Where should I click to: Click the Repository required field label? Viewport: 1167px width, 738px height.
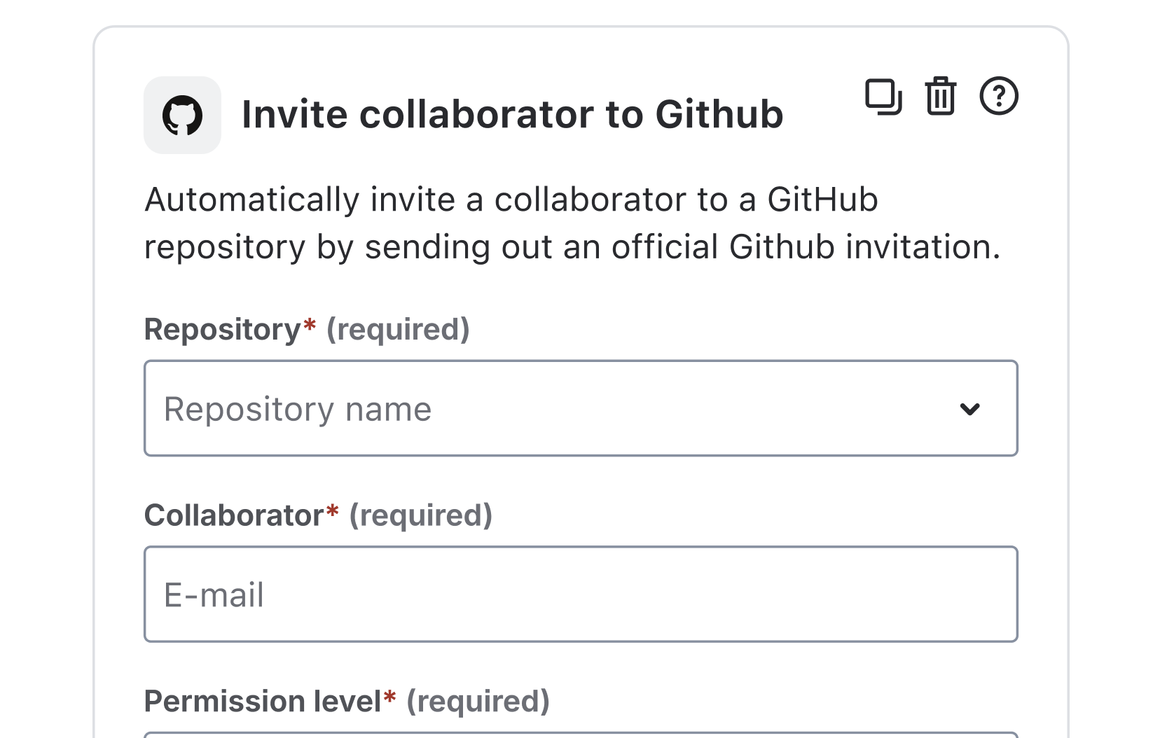(x=306, y=328)
